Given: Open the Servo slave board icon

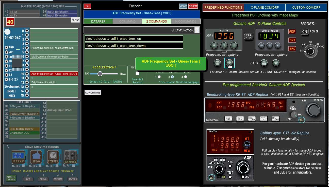Looking at the screenshot, I should 36,157.
